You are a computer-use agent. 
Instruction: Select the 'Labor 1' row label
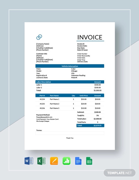click(x=39, y=85)
